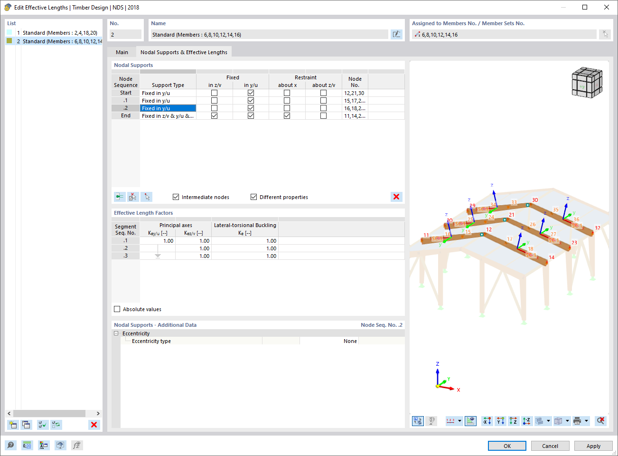The width and height of the screenshot is (618, 456).
Task: Enable Absolute values option
Action: [x=117, y=309]
